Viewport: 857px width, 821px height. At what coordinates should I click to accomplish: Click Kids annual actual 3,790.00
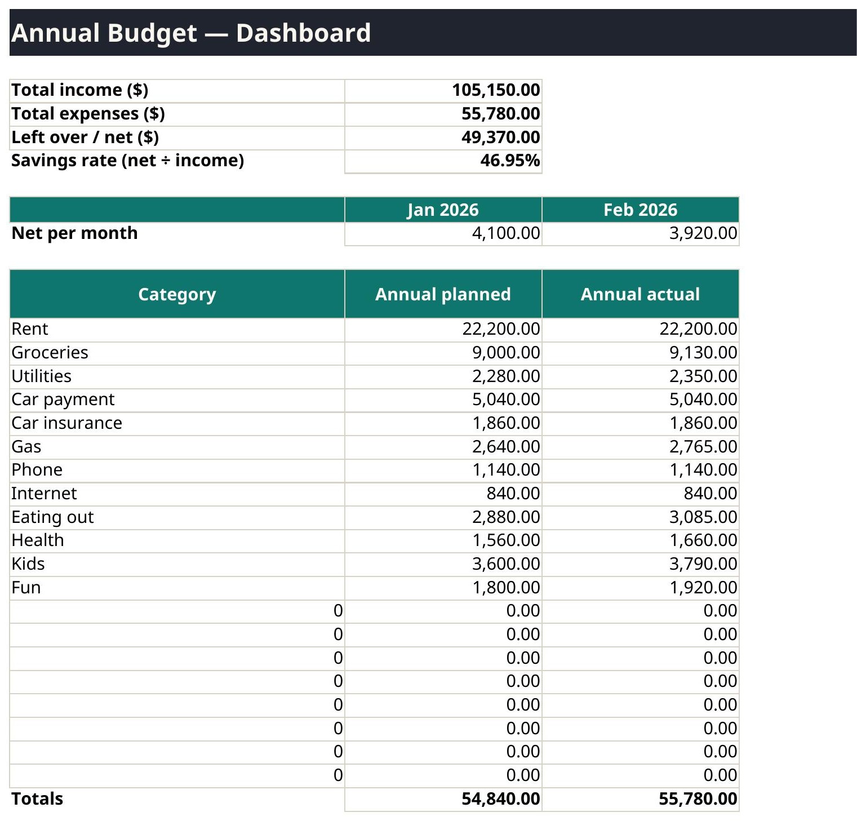[x=640, y=565]
